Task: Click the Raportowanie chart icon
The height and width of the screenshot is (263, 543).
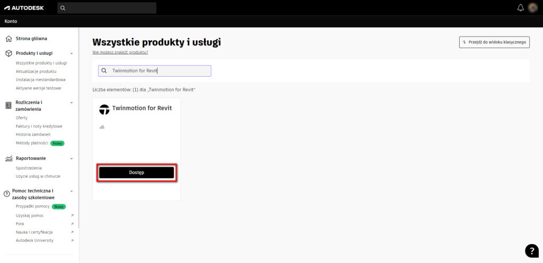Action: pyautogui.click(x=8, y=159)
